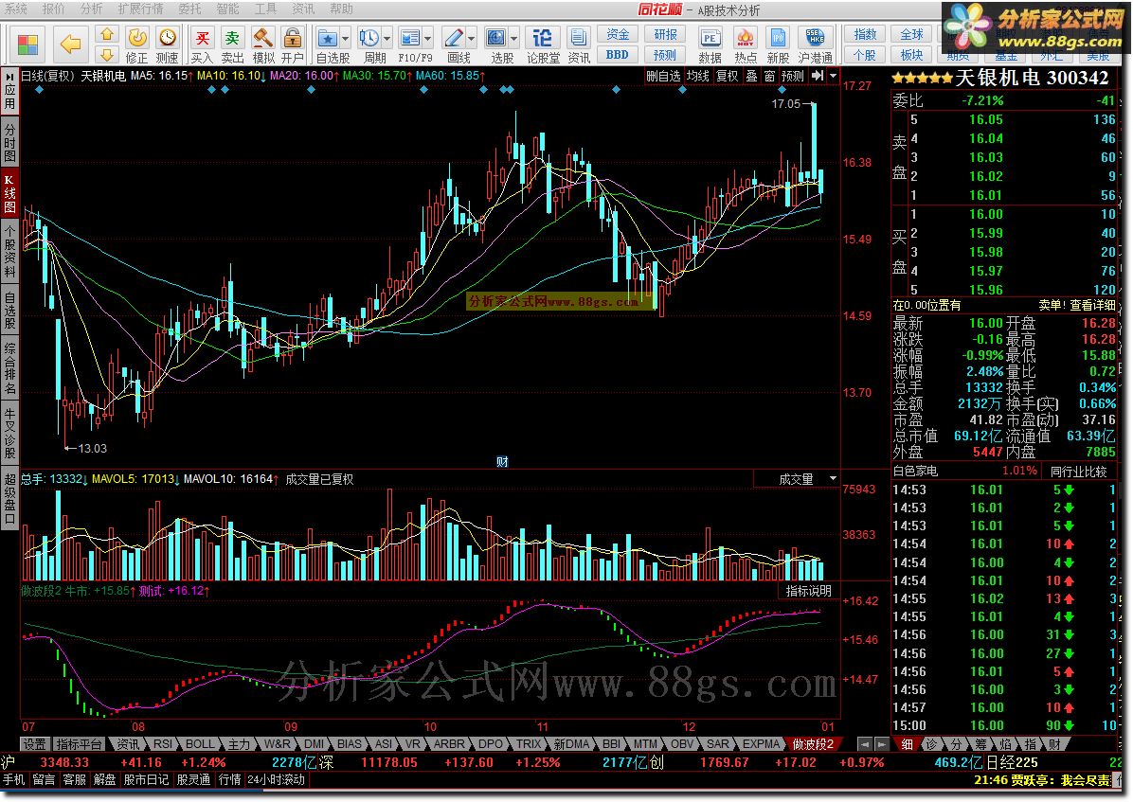Open the 工具 menu

tap(265, 9)
